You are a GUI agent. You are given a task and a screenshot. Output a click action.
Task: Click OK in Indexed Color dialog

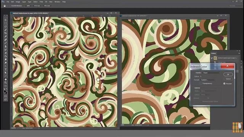pos(228,75)
